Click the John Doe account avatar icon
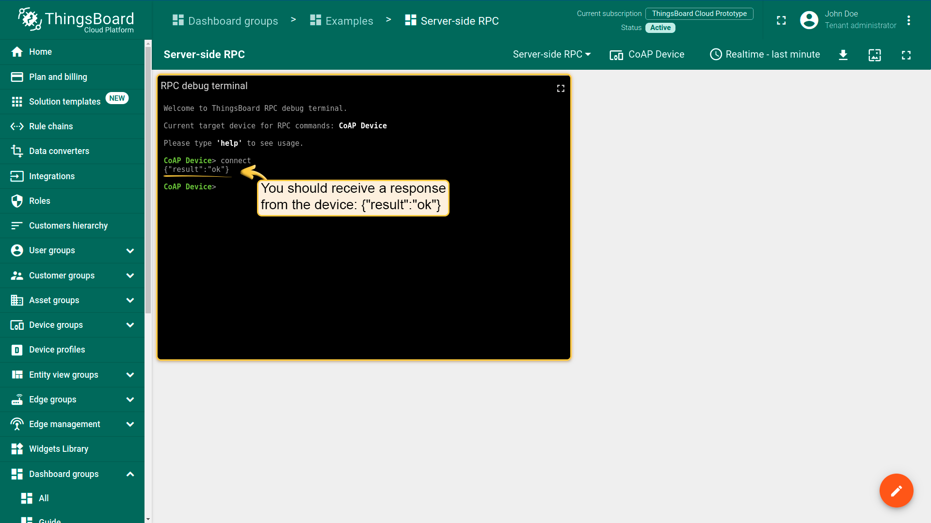Screen dimensions: 931x523 click(x=809, y=20)
